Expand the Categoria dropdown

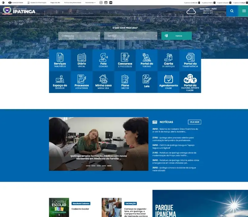[79, 36]
